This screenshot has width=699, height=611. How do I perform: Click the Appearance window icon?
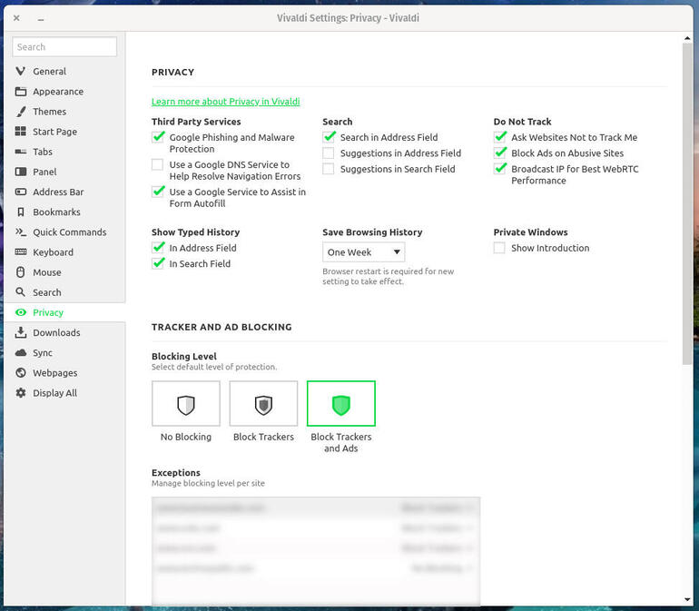tap(21, 92)
